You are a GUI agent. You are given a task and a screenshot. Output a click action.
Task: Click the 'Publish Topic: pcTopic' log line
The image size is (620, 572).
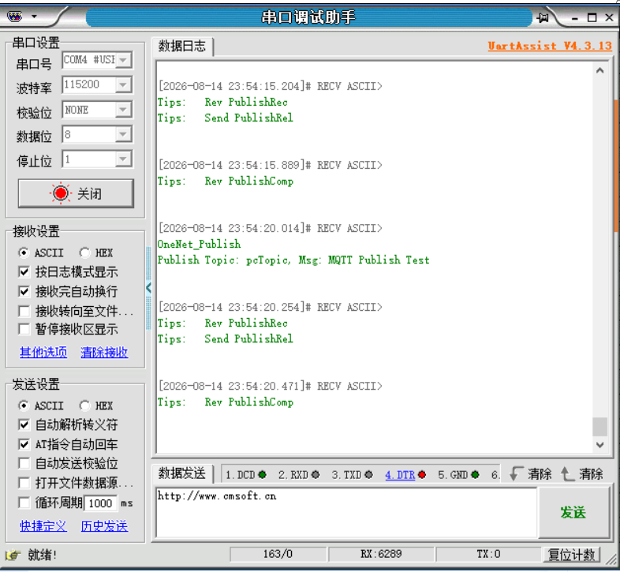tap(293, 260)
